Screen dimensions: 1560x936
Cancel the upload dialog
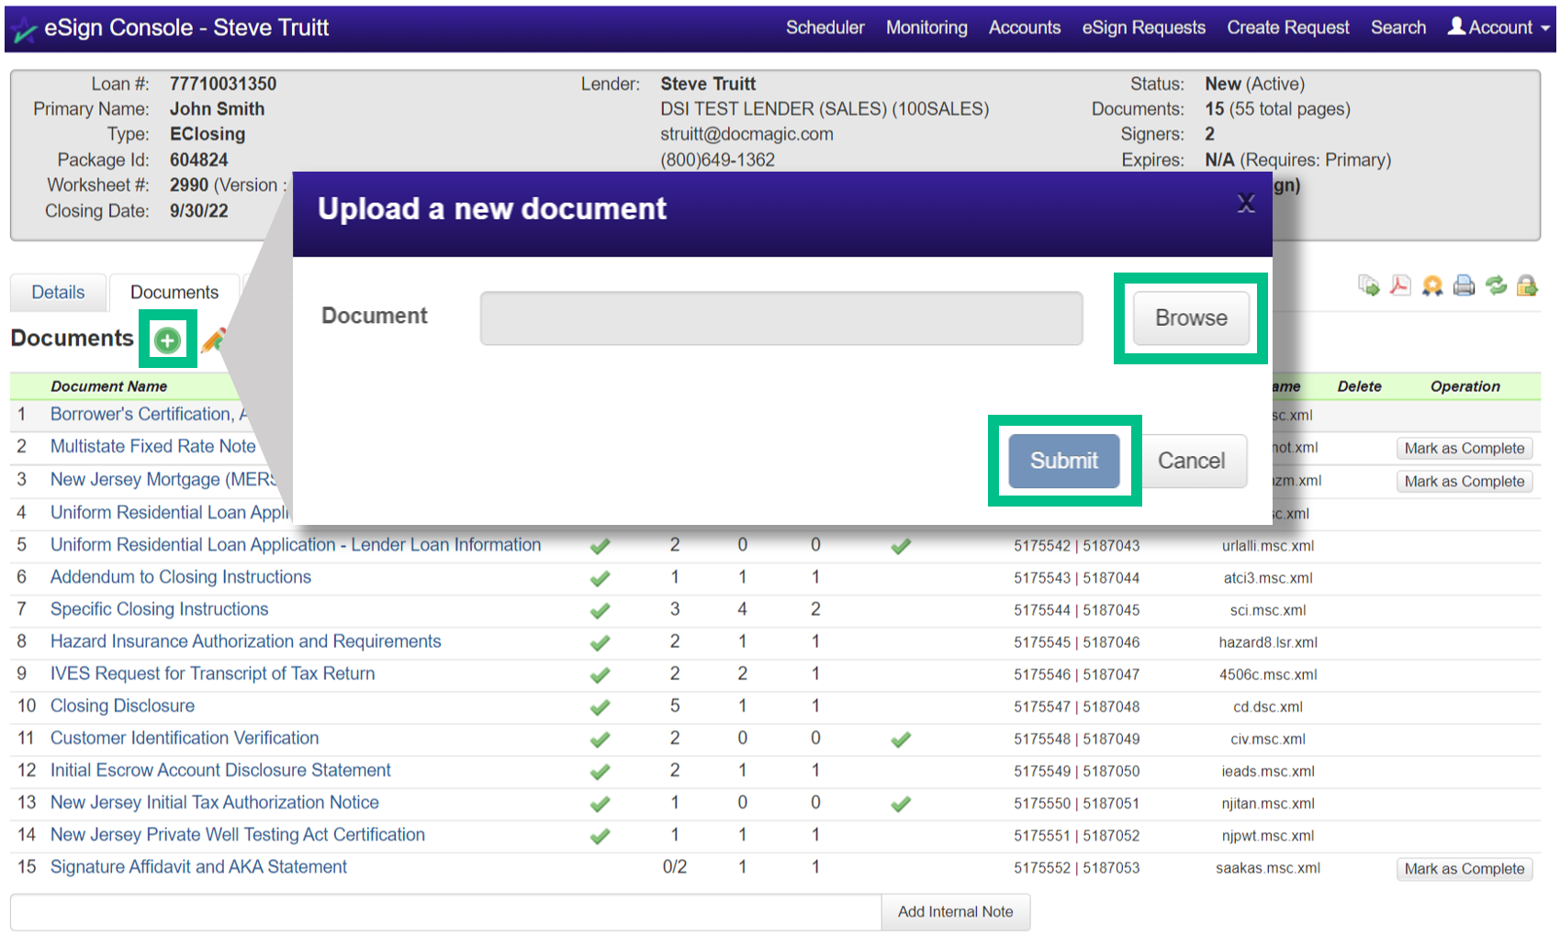click(1191, 461)
